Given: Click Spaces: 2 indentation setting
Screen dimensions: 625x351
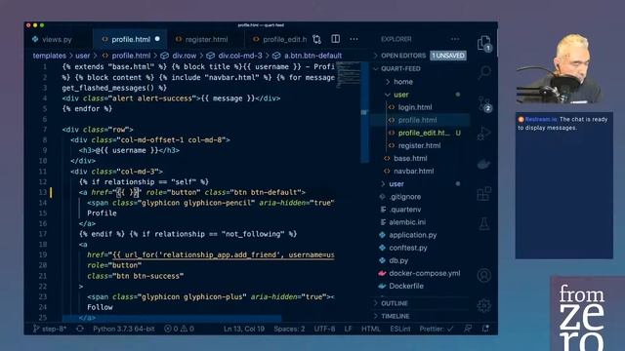Looking at the screenshot, I should pos(289,329).
